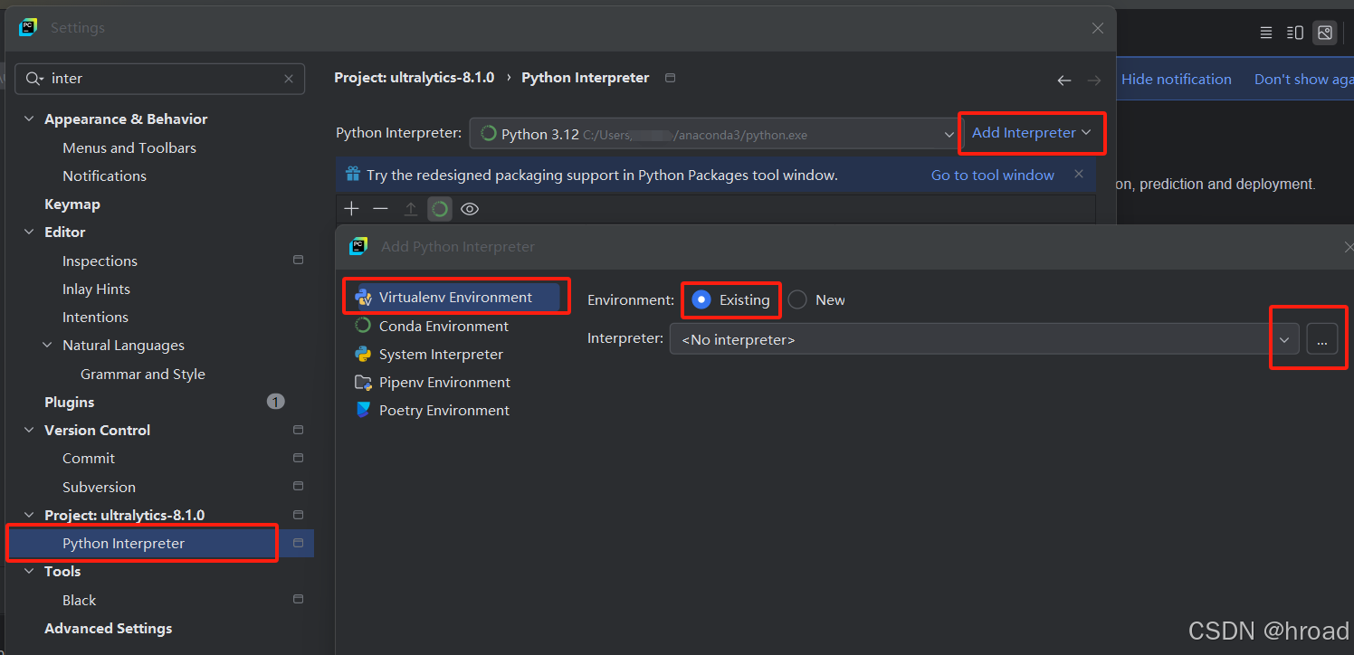Click project-level icon beside Subversion row
The width and height of the screenshot is (1354, 655).
299,487
